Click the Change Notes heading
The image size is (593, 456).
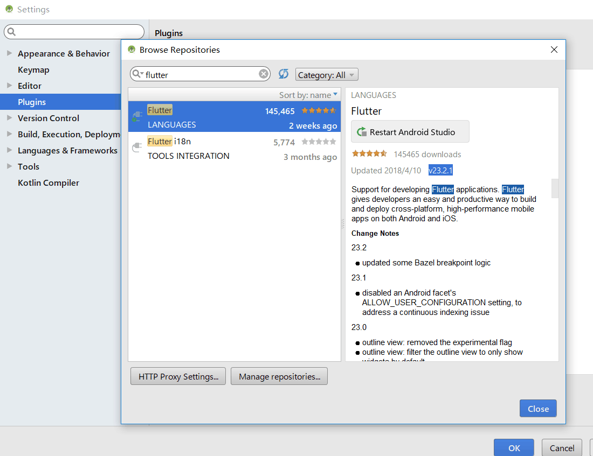(x=375, y=233)
